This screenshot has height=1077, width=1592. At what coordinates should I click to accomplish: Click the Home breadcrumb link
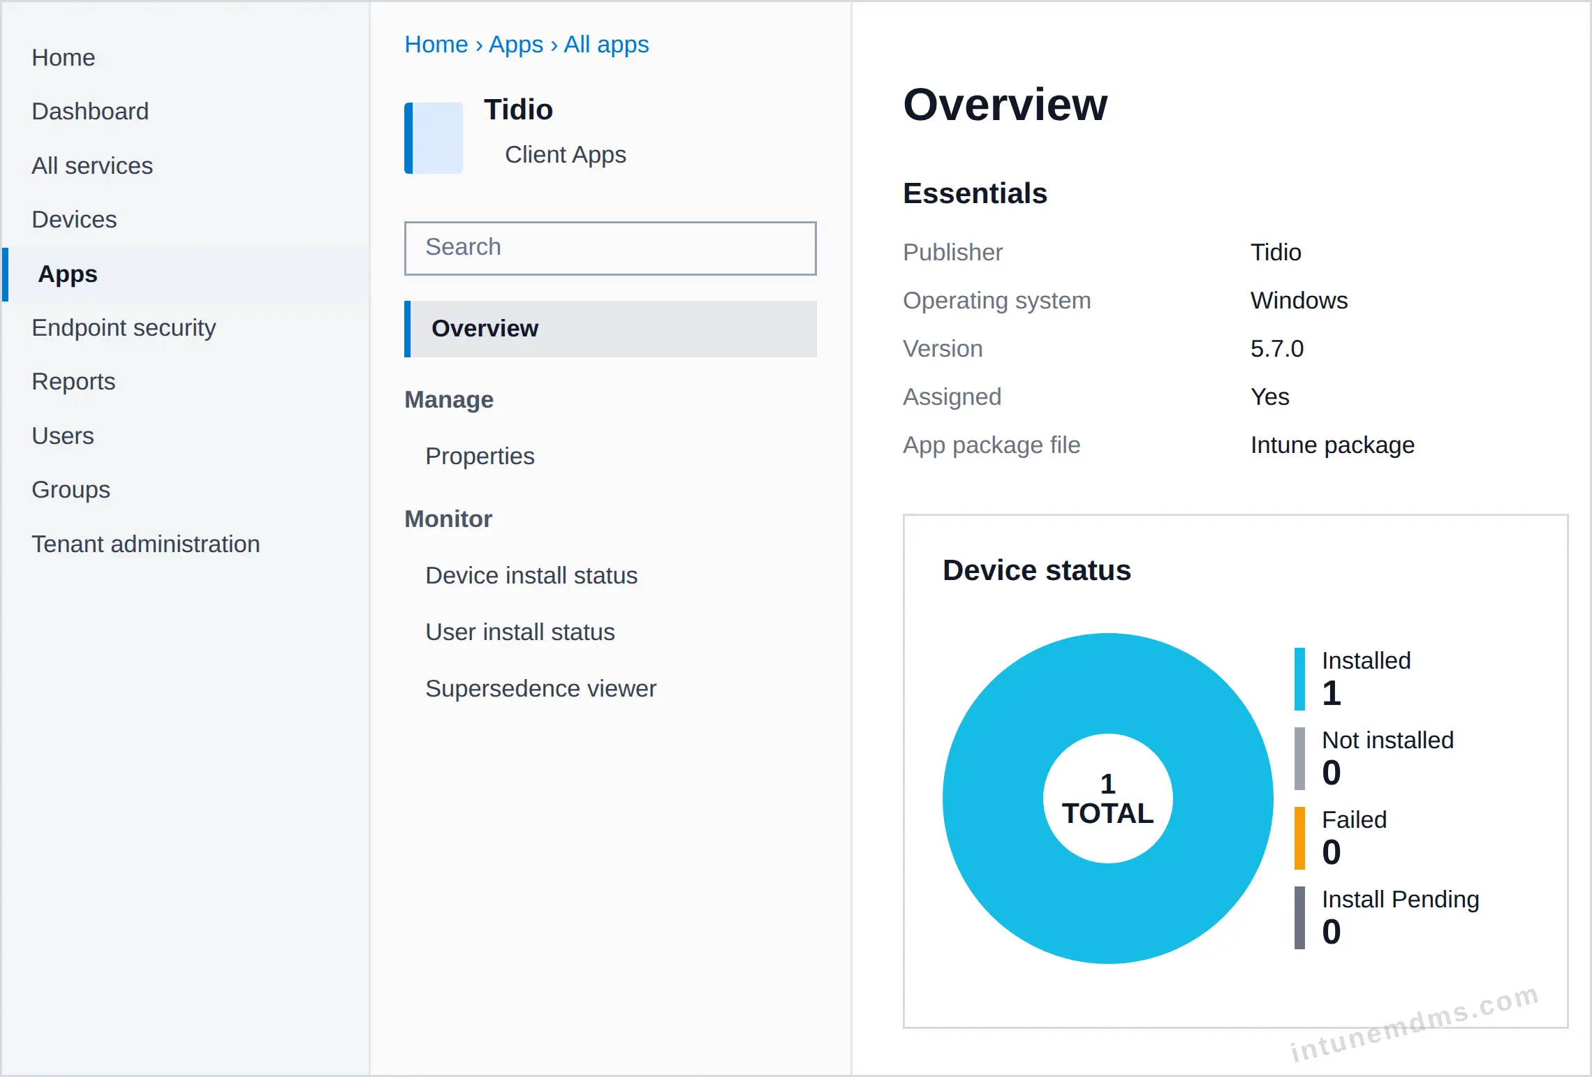click(436, 44)
